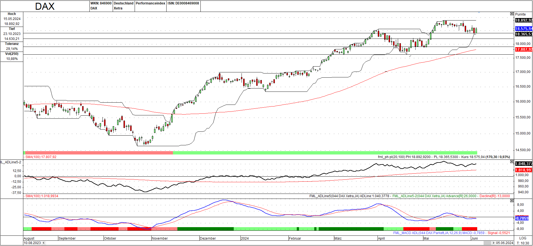Click the März label on time axis
This screenshot has height=246, width=533.
tap(338, 239)
